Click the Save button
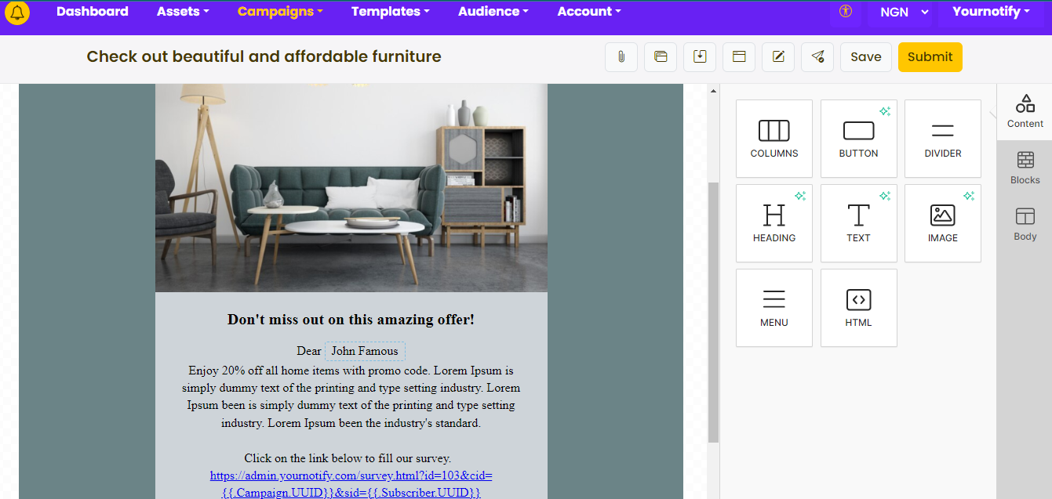The image size is (1052, 499). coord(866,57)
